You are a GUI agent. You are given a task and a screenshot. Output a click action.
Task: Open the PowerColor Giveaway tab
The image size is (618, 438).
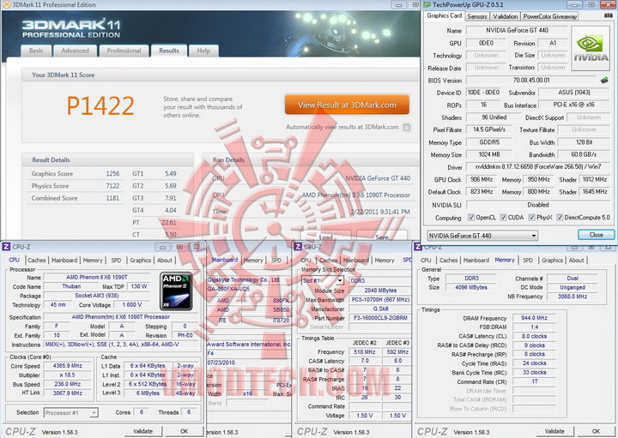coord(550,16)
